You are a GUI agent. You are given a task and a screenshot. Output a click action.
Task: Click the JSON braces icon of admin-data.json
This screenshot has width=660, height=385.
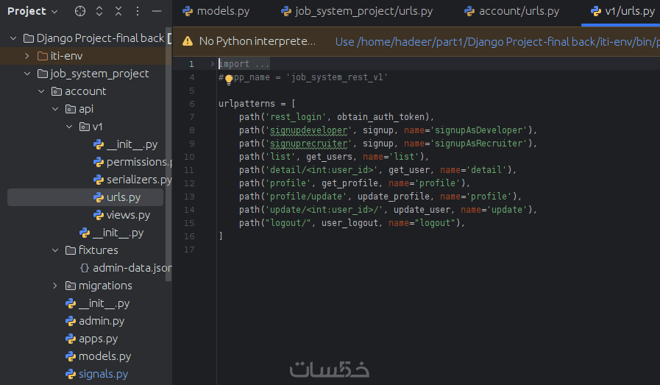(84, 268)
